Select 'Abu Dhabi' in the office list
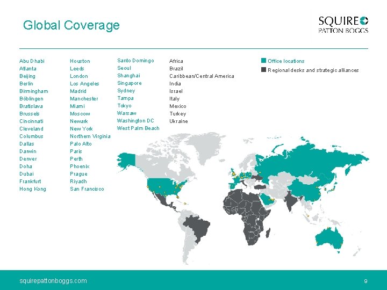 tap(32, 61)
